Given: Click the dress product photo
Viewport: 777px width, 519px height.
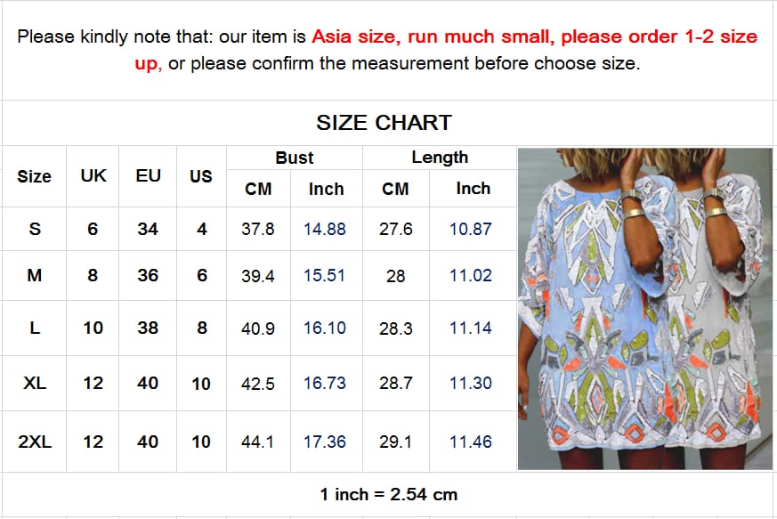Looking at the screenshot, I should click(644, 308).
